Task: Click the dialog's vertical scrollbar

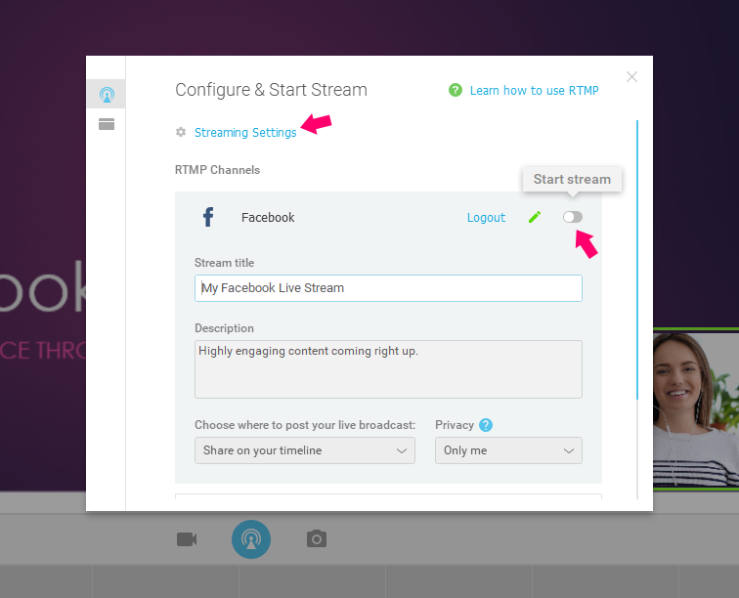Action: coord(637,259)
